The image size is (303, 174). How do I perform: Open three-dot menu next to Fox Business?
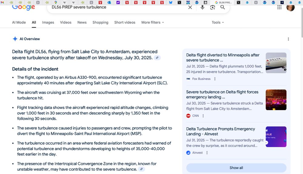(215, 79)
